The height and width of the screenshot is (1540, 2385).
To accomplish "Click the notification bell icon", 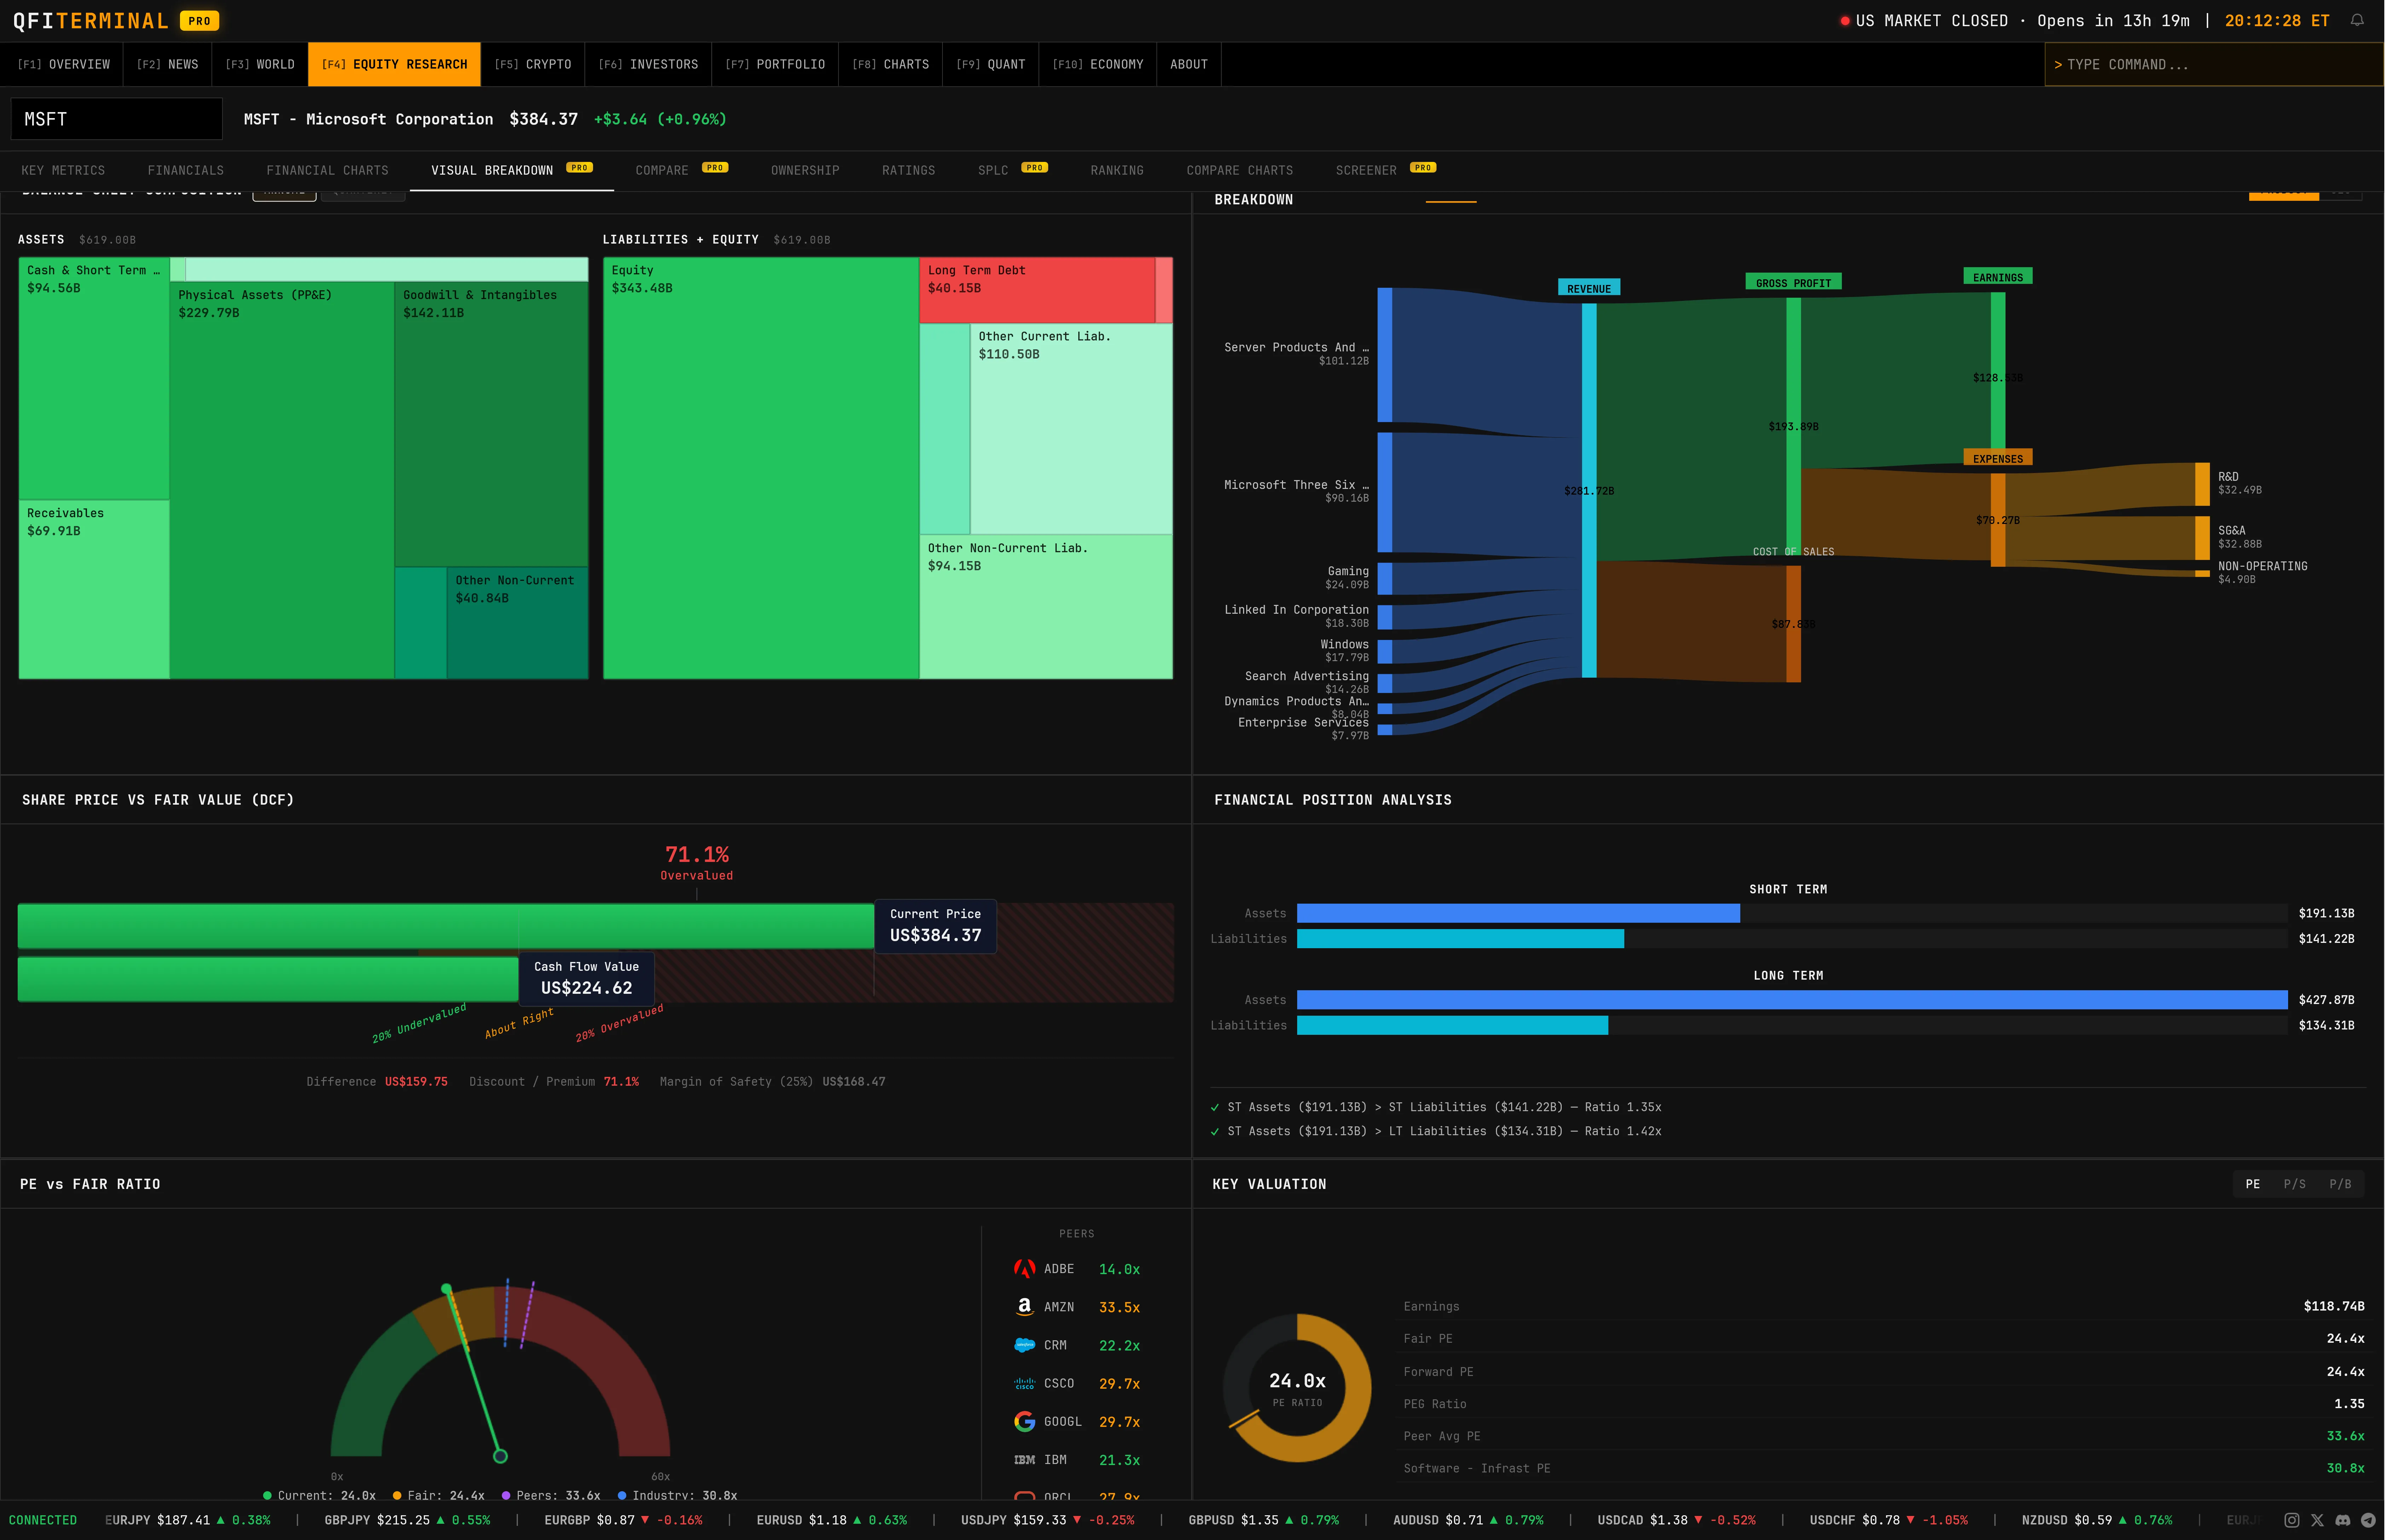I will [x=2357, y=20].
